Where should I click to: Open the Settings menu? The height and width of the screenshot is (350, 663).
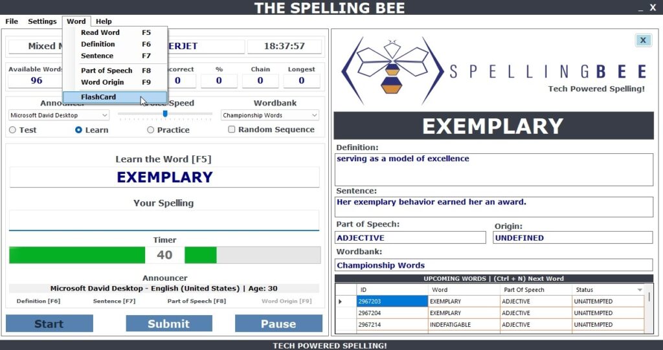tap(42, 21)
